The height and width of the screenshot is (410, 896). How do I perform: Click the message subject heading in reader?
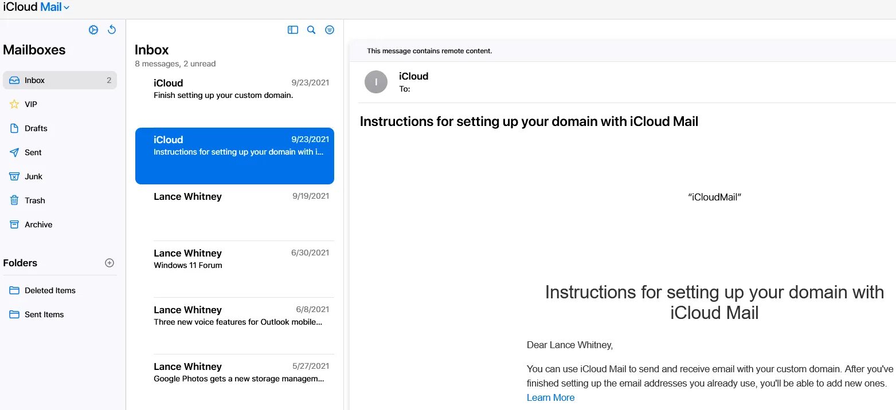click(529, 121)
